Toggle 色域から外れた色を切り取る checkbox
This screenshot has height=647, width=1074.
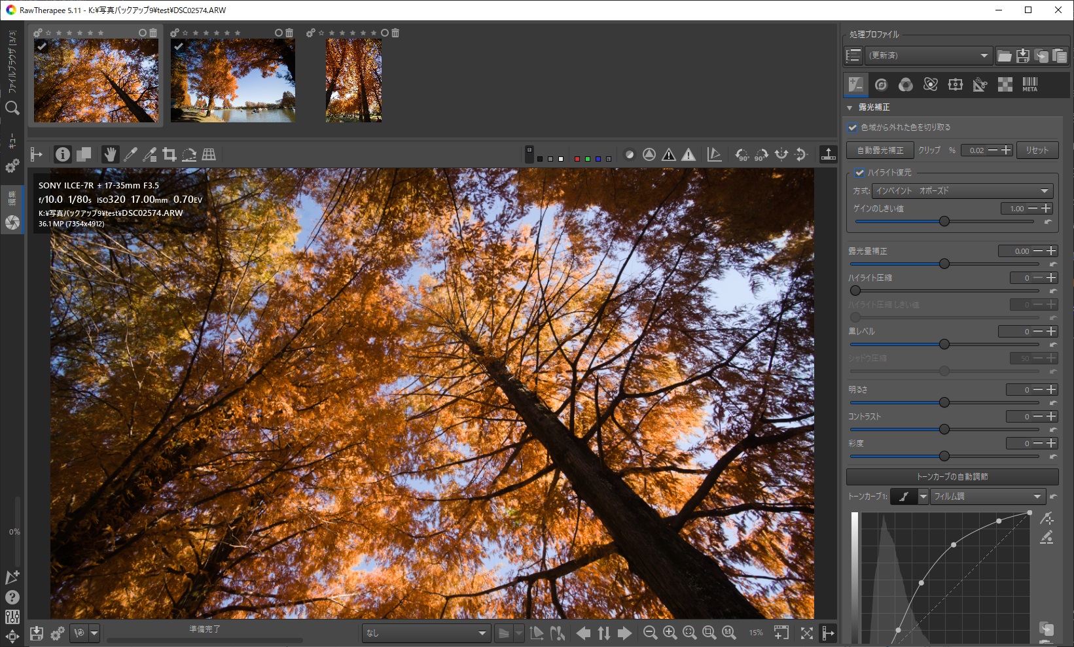point(853,128)
